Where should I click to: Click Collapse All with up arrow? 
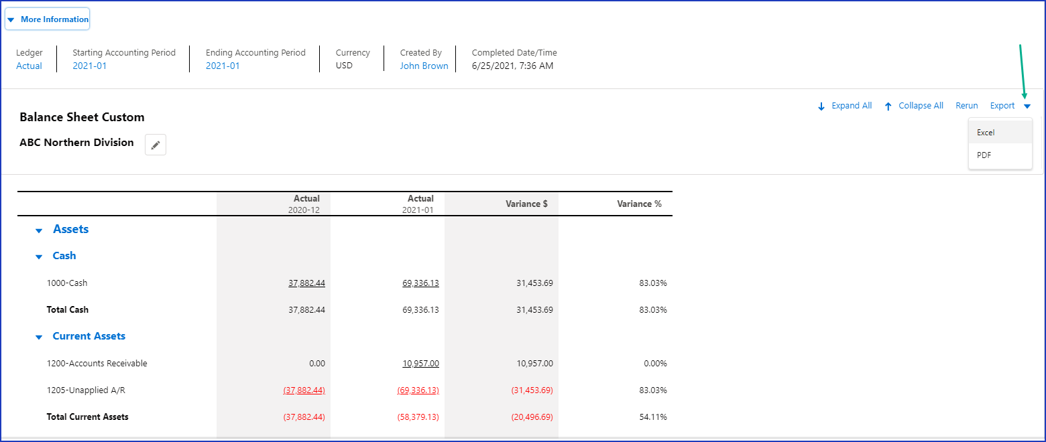(x=914, y=106)
